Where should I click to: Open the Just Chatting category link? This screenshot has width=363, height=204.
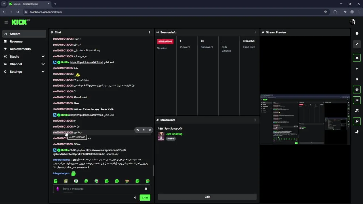coord(174,134)
